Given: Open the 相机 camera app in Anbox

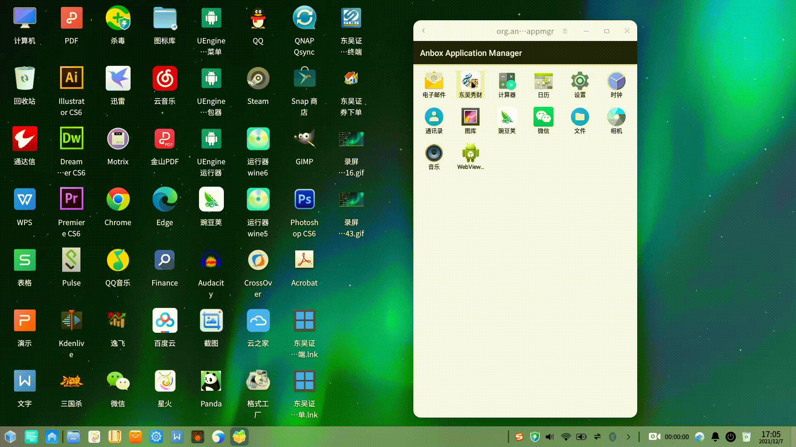Looking at the screenshot, I should 616,119.
